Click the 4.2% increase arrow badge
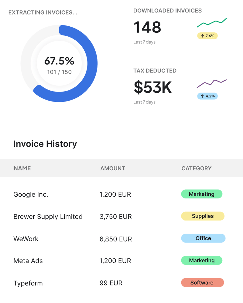Viewport: 243px width, 303px height. click(x=208, y=96)
